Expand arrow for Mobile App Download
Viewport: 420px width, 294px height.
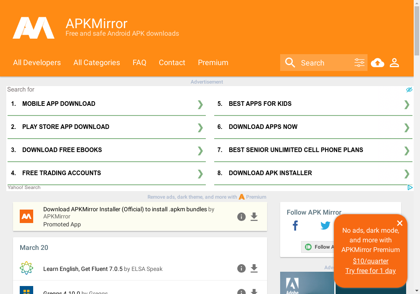point(200,105)
